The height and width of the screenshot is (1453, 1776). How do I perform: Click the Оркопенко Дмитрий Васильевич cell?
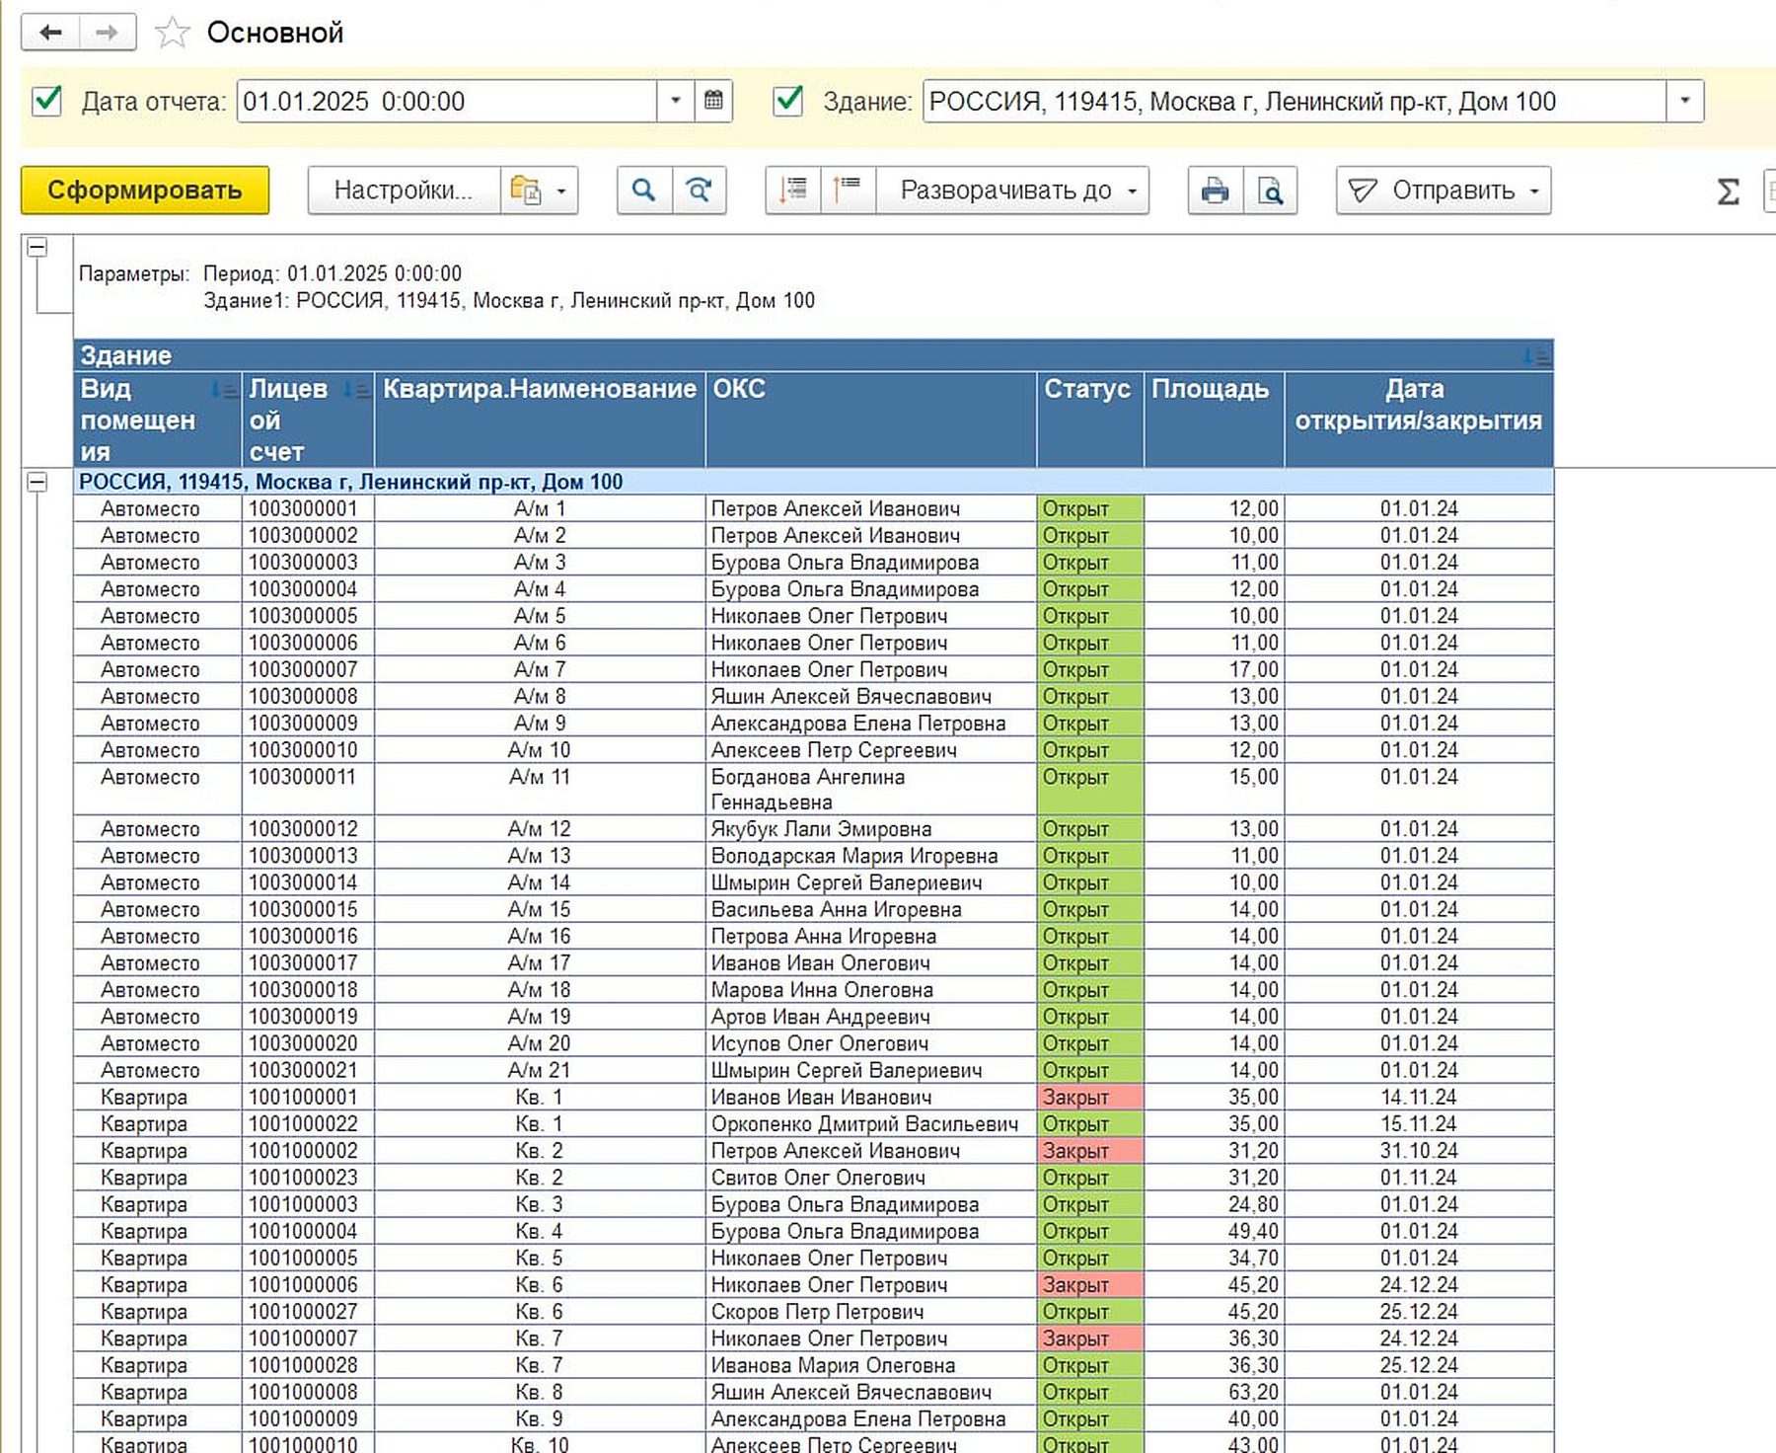[x=871, y=1123]
